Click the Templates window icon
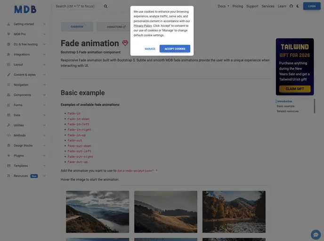324x241 pixels. point(8,166)
